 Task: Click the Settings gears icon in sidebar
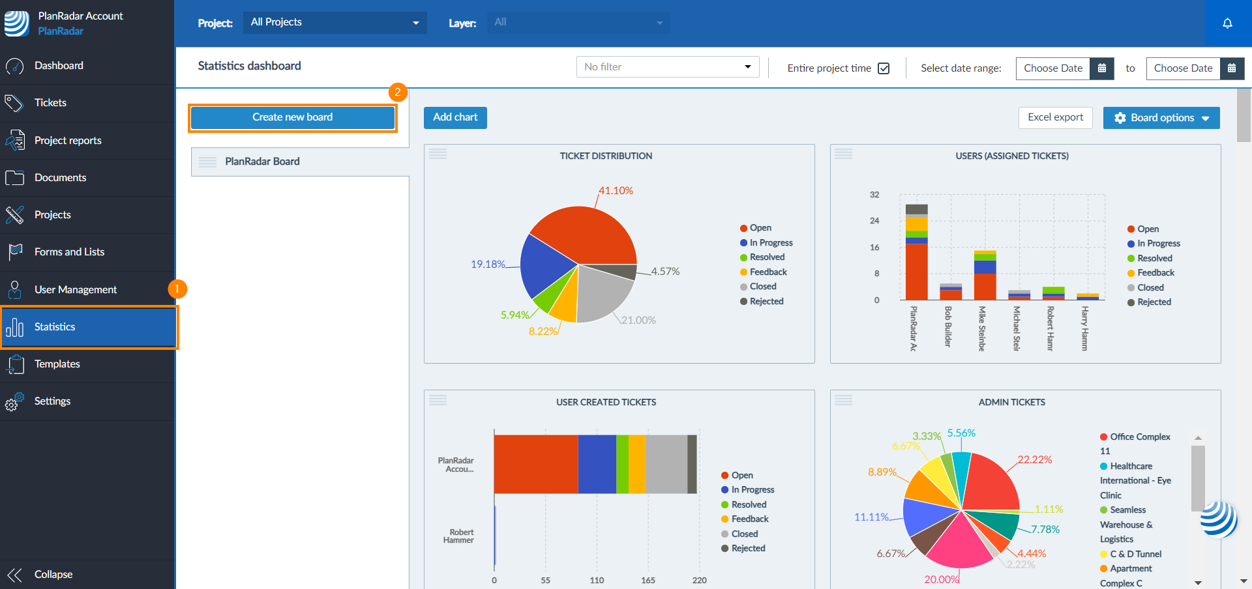coord(14,401)
